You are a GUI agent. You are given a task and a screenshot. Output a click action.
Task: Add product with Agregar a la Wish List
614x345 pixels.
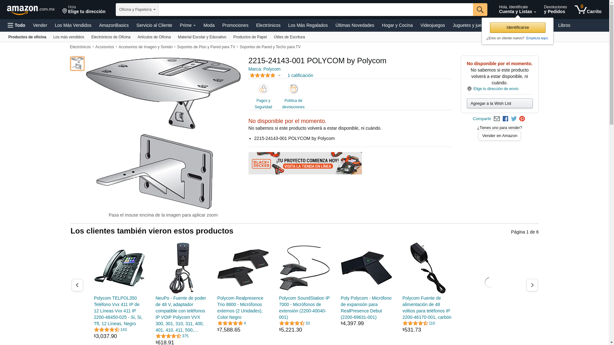500,103
